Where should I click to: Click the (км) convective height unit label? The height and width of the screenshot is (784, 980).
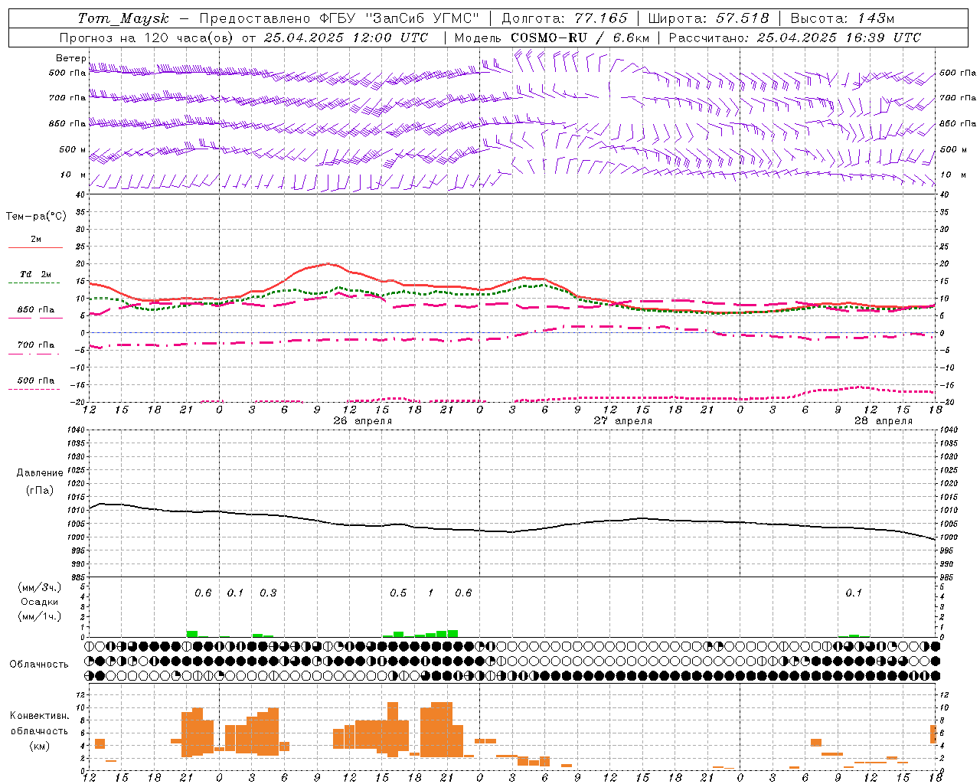(x=39, y=746)
